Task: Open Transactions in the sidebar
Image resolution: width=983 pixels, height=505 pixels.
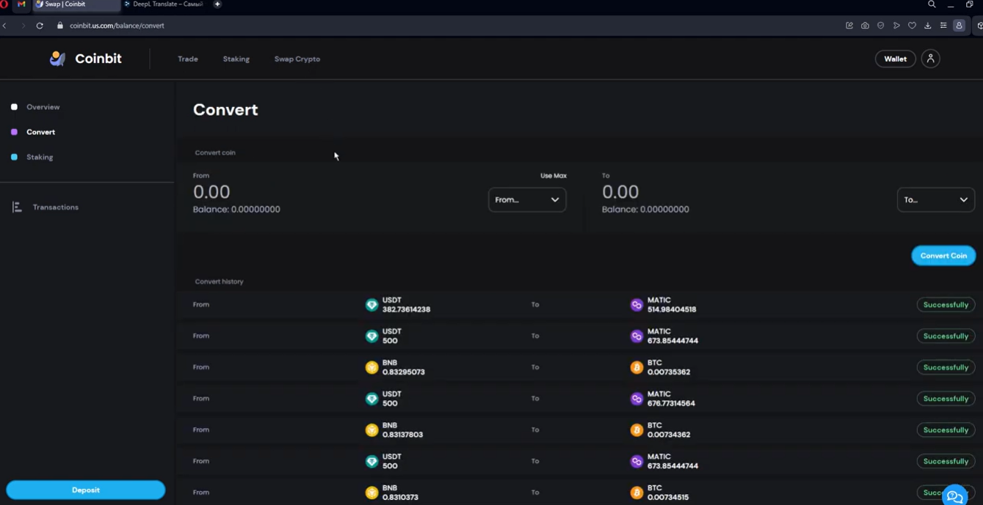Action: click(x=56, y=207)
